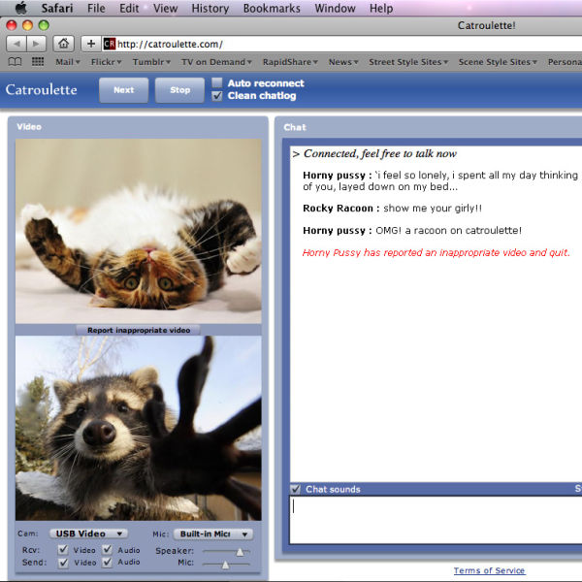Go back with the back arrow
Image resolution: width=582 pixels, height=582 pixels.
[16, 44]
